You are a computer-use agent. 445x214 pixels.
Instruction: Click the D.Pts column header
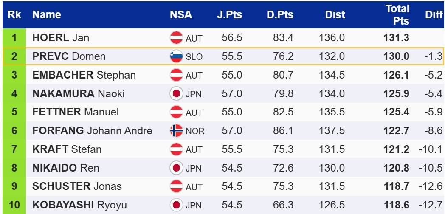(280, 15)
